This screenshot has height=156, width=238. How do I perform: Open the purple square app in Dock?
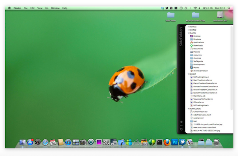coord(98,142)
